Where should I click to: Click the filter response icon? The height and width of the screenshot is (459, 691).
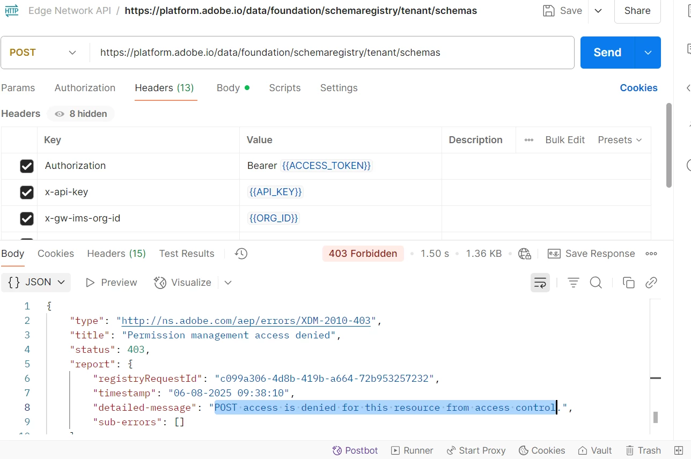(574, 283)
